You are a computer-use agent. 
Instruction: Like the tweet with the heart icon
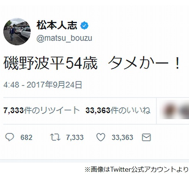point(101,137)
